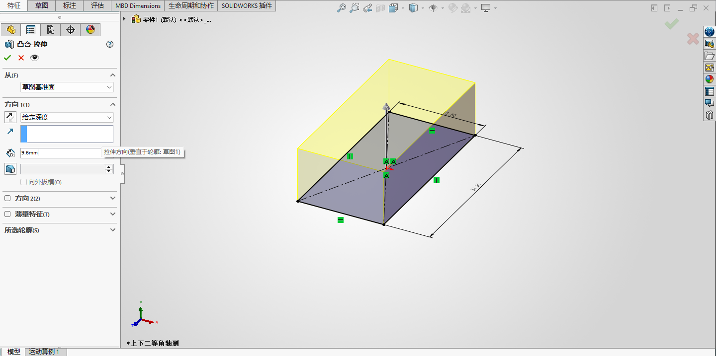This screenshot has width=716, height=356.
Task: Expand the 方向 2 section chevron
Action: pos(113,198)
